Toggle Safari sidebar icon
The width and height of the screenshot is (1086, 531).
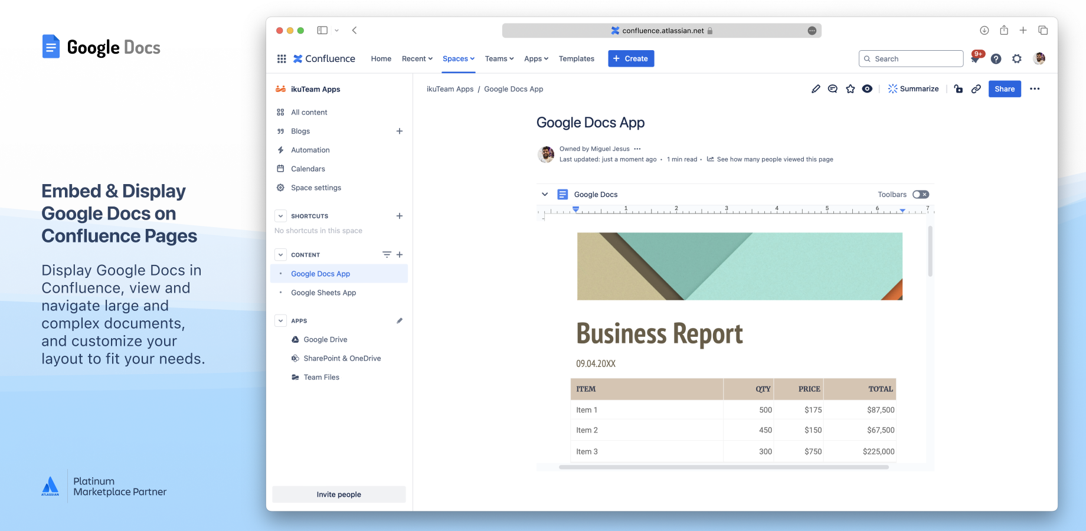[322, 30]
